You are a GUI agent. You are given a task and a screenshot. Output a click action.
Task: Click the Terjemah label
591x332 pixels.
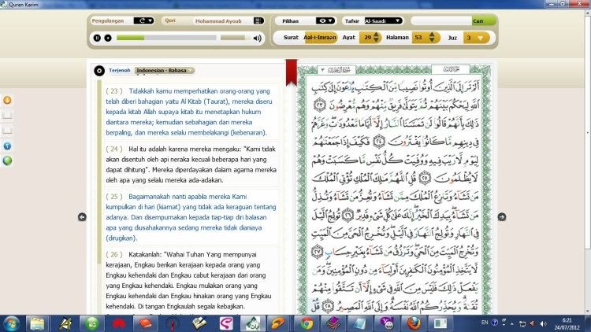[120, 70]
